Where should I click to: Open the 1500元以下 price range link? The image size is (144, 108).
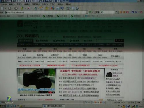click(x=28, y=61)
